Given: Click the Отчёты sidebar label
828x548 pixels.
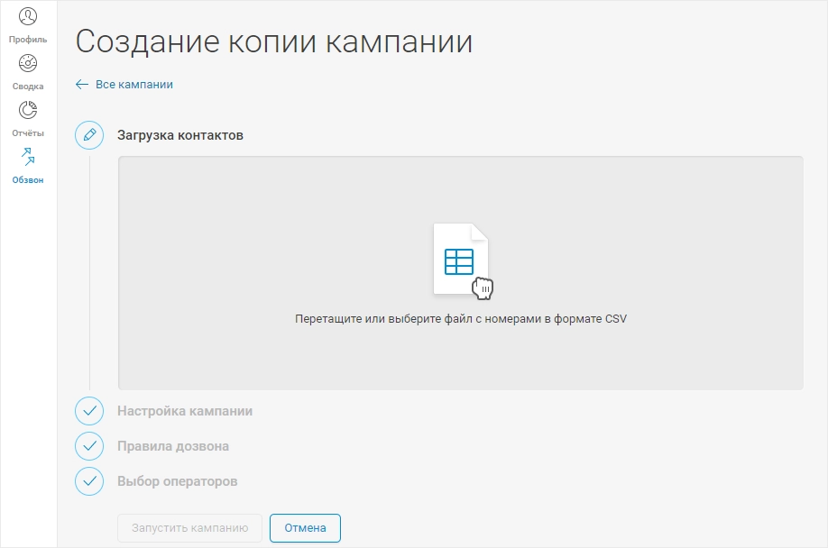Looking at the screenshot, I should click(28, 133).
